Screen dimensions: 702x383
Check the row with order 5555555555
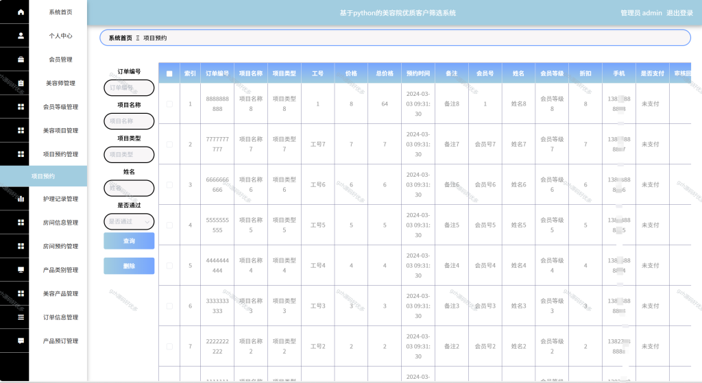pyautogui.click(x=169, y=225)
